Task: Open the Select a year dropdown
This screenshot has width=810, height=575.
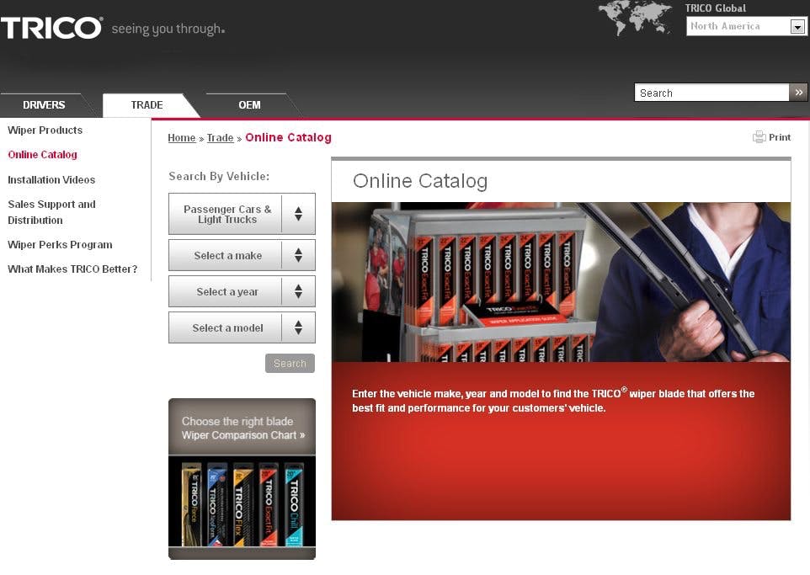Action: click(242, 291)
